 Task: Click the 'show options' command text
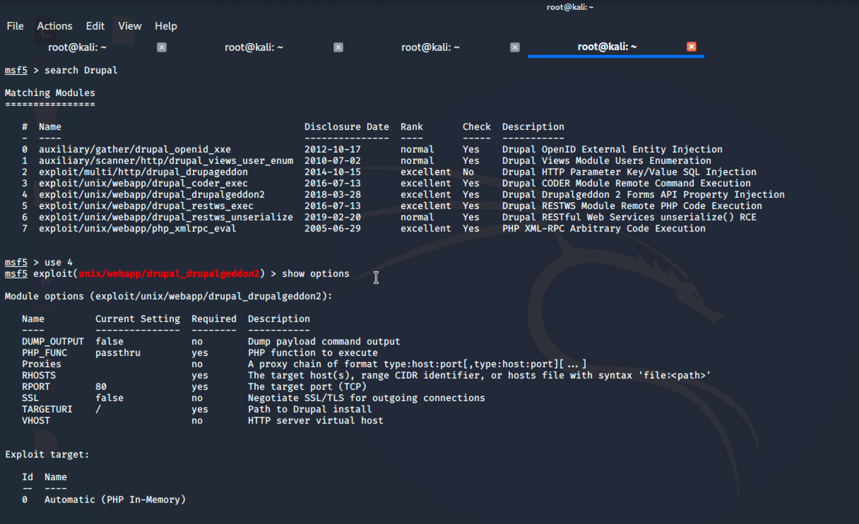click(315, 274)
